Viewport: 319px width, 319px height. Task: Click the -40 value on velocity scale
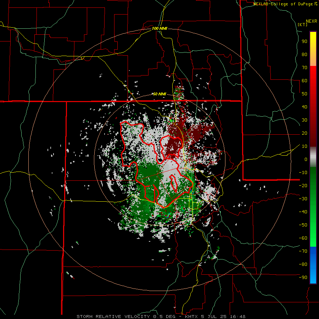click(x=303, y=212)
